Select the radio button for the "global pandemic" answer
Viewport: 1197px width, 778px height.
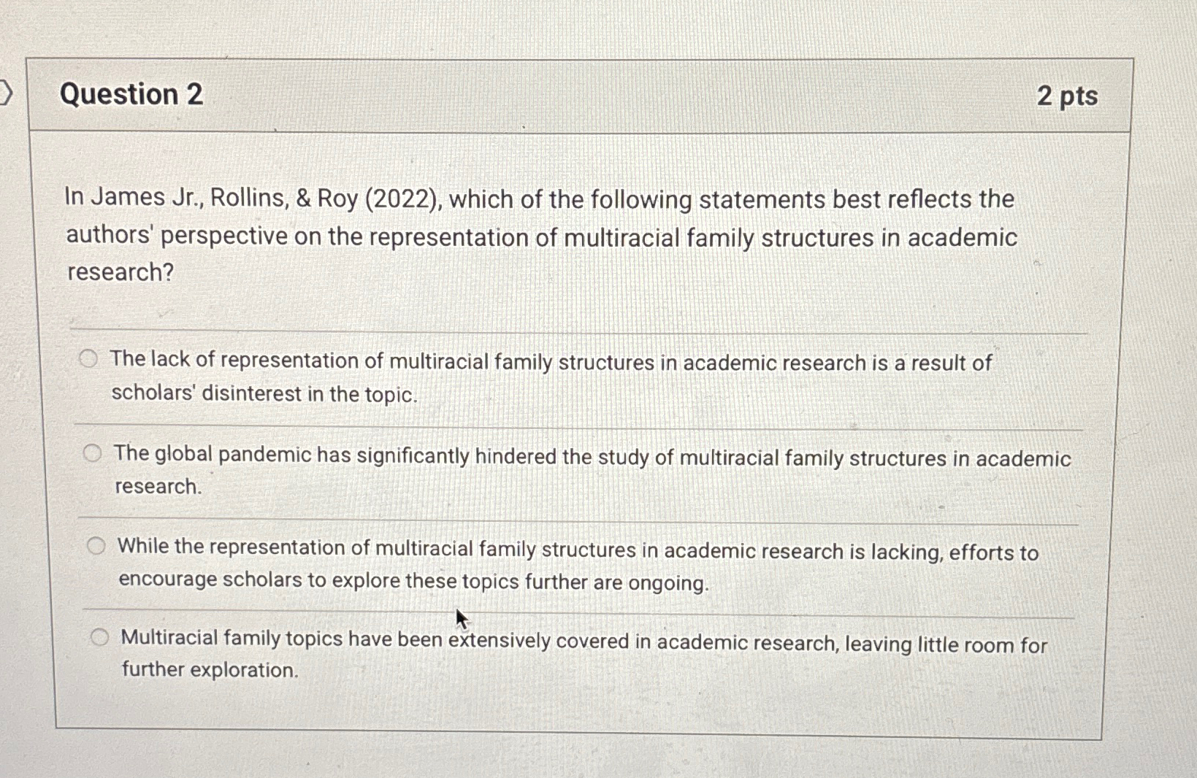click(x=93, y=452)
